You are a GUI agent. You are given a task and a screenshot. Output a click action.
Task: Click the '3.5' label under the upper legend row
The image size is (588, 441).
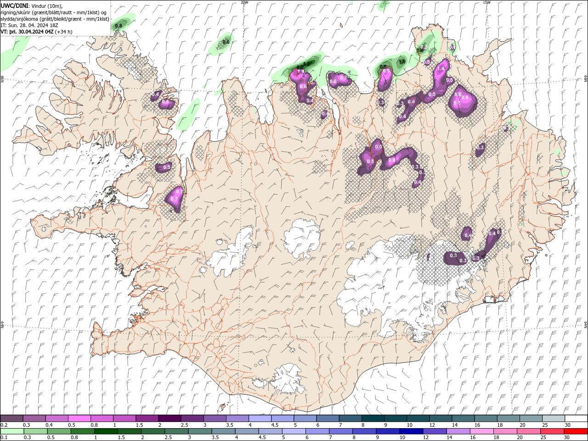(230, 425)
